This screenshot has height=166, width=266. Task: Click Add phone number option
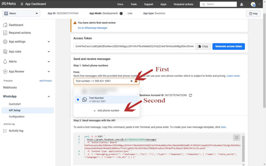(x=106, y=110)
